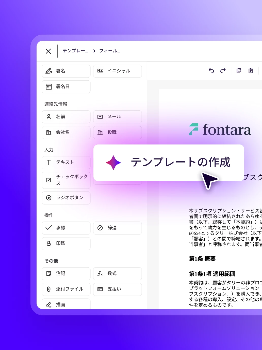Click the sparkle icon in テンプレートの作成
Screen dimensions: 262x350
point(113,163)
